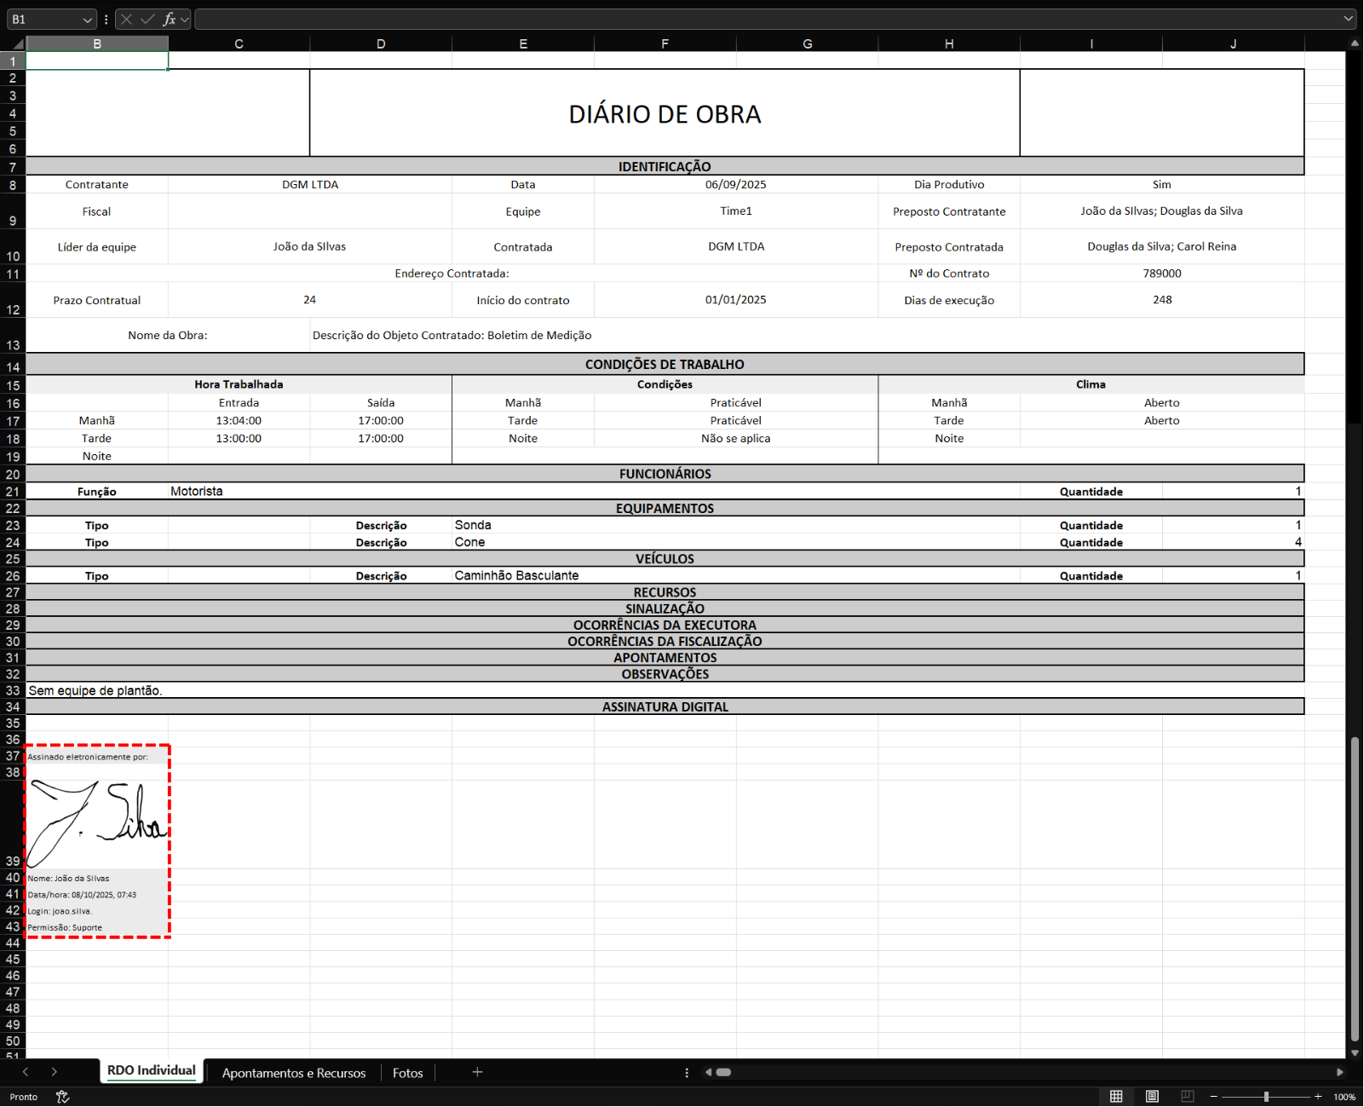Click the Select All corner triangle
The image size is (1364, 1107).
(x=17, y=43)
